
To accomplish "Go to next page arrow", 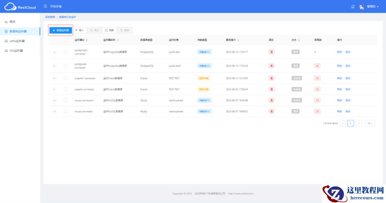I will tap(359, 123).
